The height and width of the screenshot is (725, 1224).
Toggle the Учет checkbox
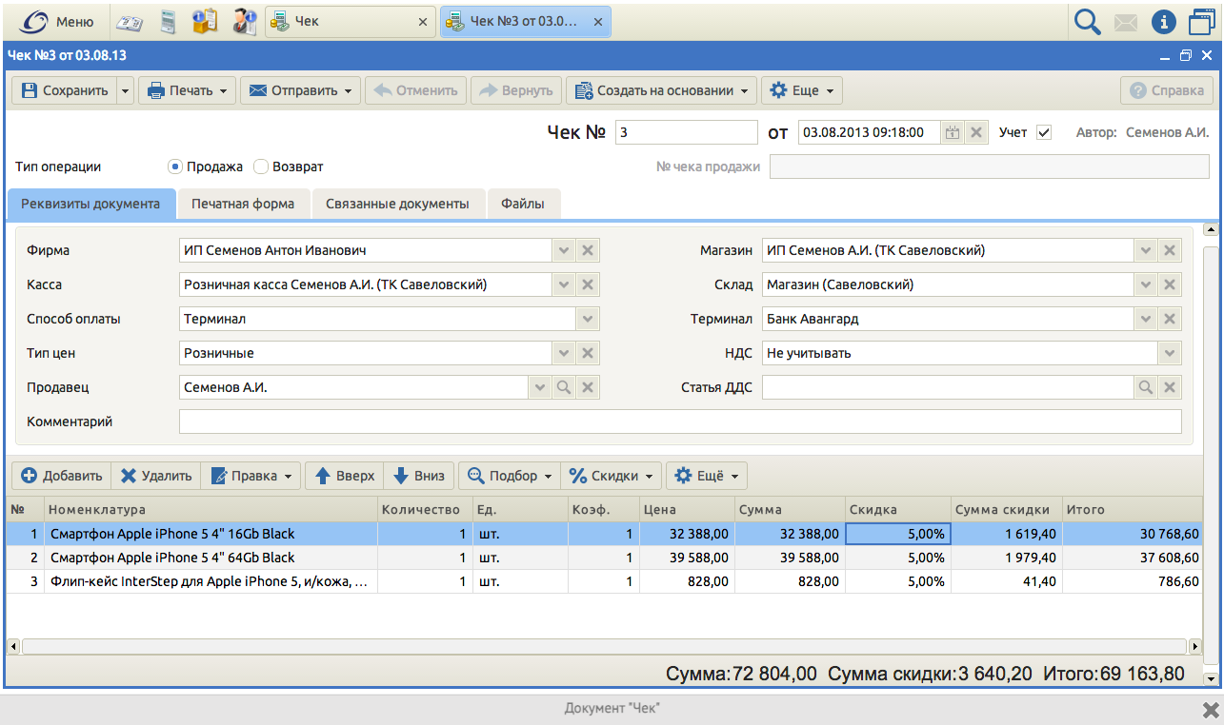click(1044, 132)
